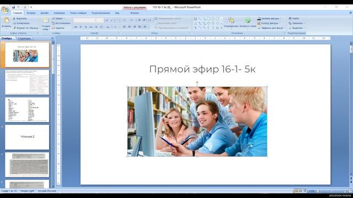Fit slide to current window button
The height and width of the screenshot is (198, 353).
[x=350, y=191]
